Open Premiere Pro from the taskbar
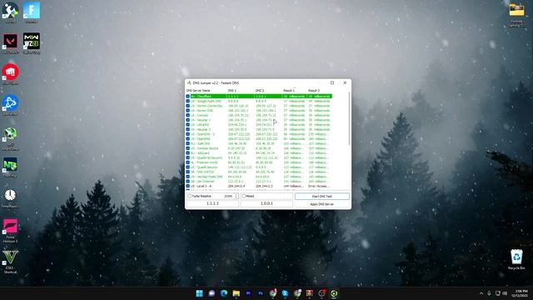Screen dimensions: 533x300 pyautogui.click(x=248, y=293)
